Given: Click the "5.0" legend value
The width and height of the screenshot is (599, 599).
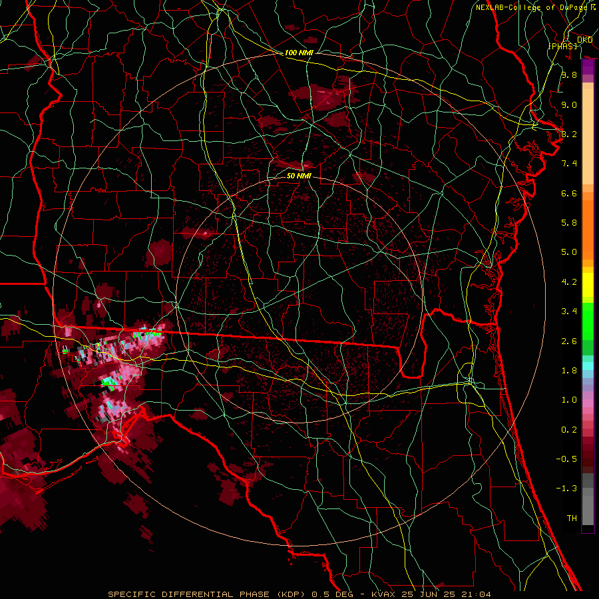Looking at the screenshot, I should (569, 252).
